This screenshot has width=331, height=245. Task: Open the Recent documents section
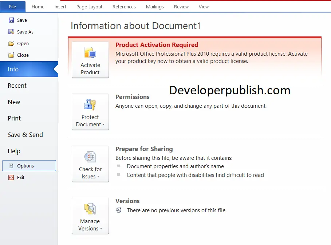(x=17, y=86)
